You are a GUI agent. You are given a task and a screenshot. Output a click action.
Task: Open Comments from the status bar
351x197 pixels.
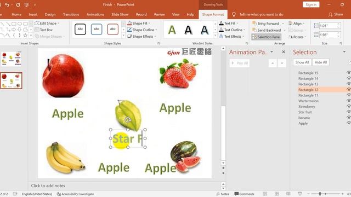point(244,194)
